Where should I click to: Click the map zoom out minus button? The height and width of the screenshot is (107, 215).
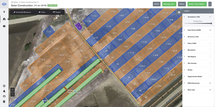13,94
